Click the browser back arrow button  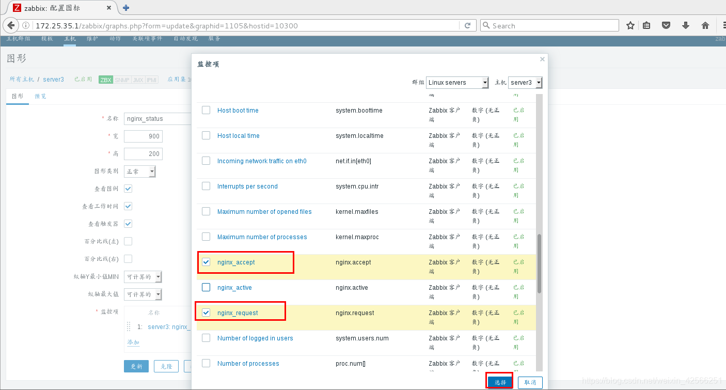tap(11, 26)
